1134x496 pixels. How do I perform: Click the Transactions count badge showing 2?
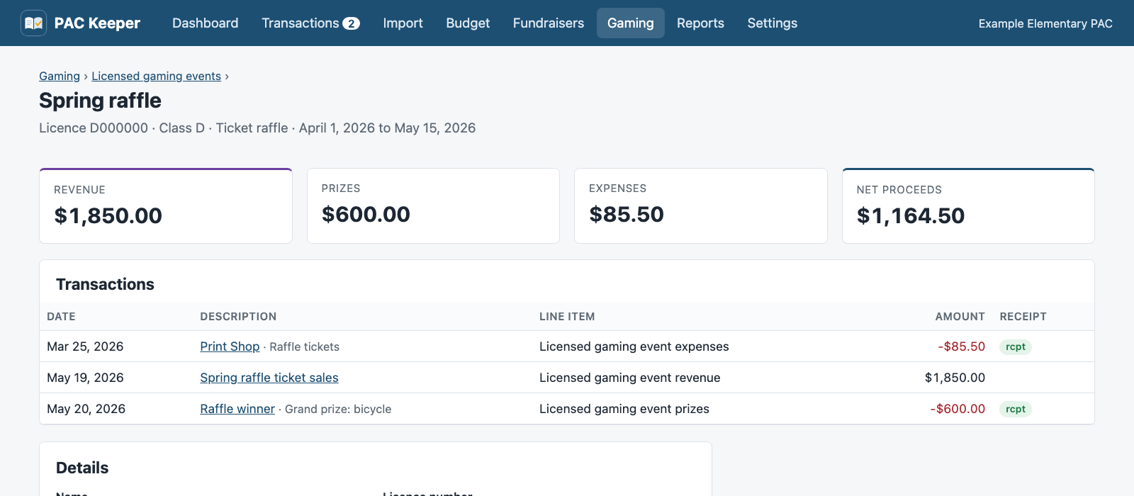click(351, 23)
